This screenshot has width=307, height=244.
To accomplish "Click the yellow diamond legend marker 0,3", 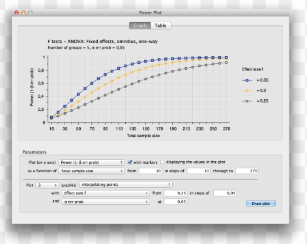I will coord(247,91).
